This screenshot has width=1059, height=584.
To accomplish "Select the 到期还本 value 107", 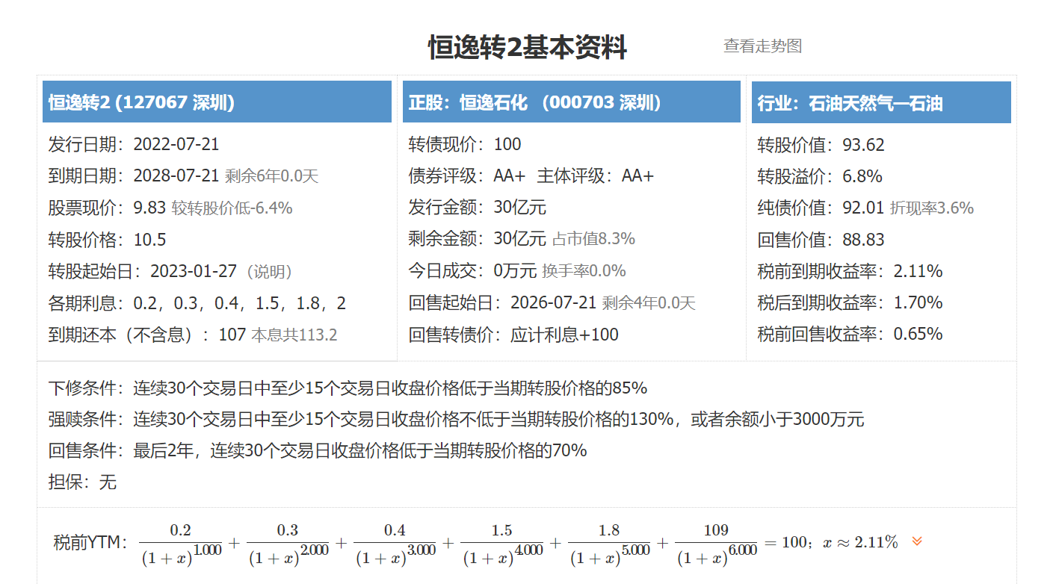I will pos(232,335).
